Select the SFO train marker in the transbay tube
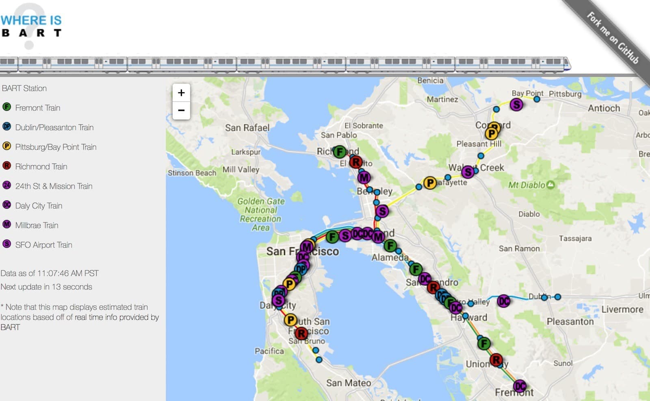 pos(345,235)
